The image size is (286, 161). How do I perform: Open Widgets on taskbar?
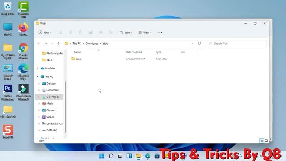point(129,156)
